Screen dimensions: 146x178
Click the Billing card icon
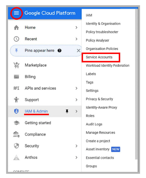16,77
